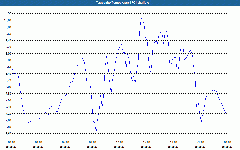Select the 9,80 y-axis label

pyautogui.click(x=8, y=27)
